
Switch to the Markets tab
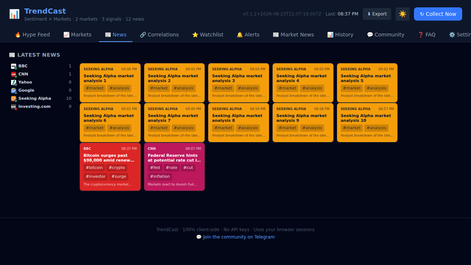[77, 35]
